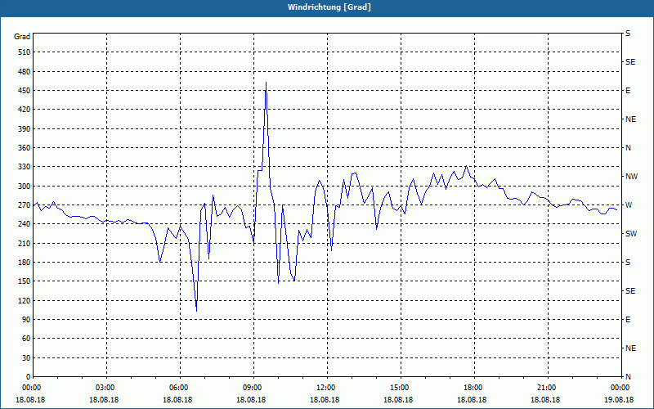Select the 150 y-axis tick label
The image size is (654, 409).
[25, 281]
